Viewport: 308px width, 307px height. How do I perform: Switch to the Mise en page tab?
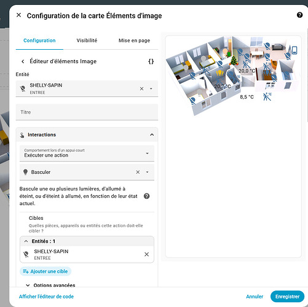point(134,41)
